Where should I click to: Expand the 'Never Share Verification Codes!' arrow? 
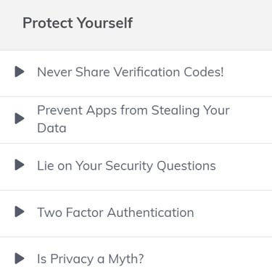[x=20, y=72]
